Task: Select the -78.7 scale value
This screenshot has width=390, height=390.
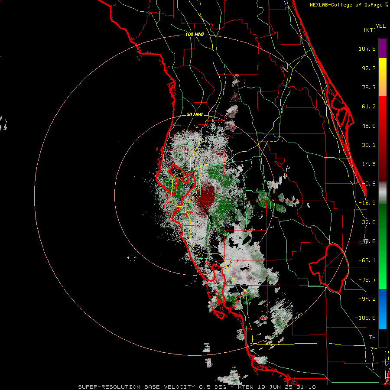Action: click(367, 280)
